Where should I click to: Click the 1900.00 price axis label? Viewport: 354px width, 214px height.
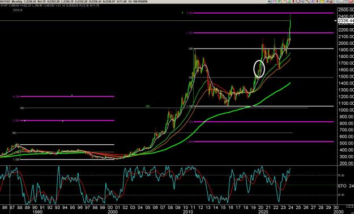[x=346, y=50]
